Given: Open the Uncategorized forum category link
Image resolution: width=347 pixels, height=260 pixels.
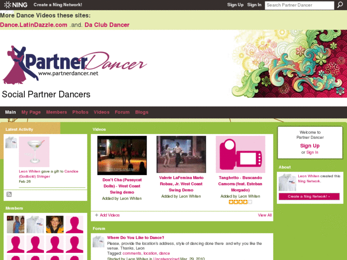Looking at the screenshot, I should pos(166,259).
